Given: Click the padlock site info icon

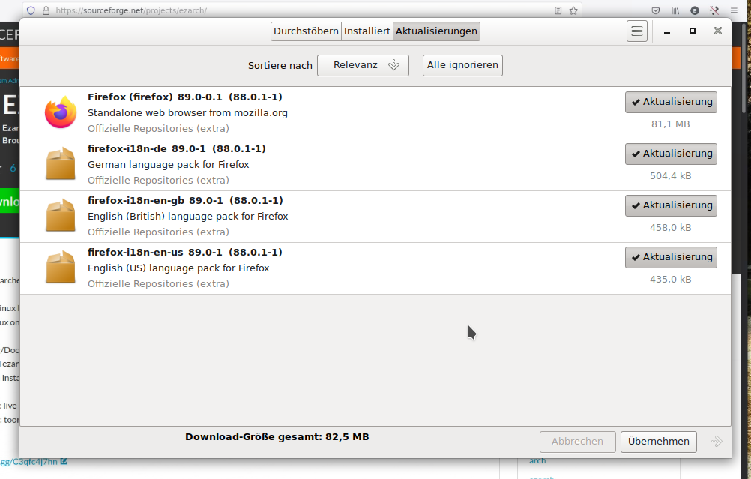Looking at the screenshot, I should 46,10.
